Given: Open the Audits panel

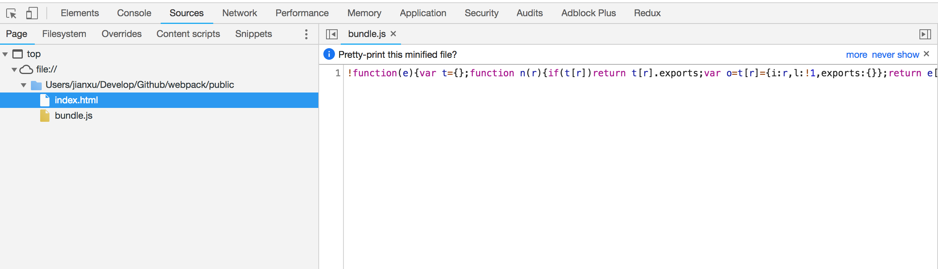Looking at the screenshot, I should (530, 13).
